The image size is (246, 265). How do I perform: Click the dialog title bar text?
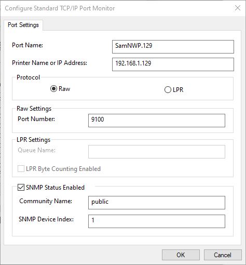click(x=60, y=8)
